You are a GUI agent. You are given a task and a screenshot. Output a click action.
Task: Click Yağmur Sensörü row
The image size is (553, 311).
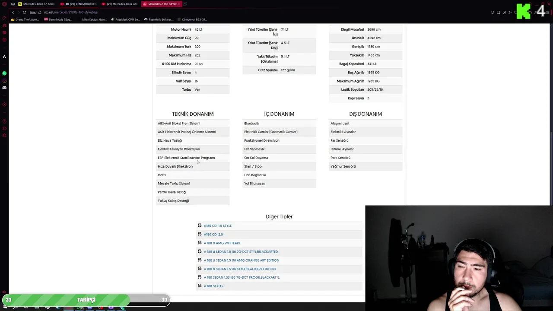[365, 166]
